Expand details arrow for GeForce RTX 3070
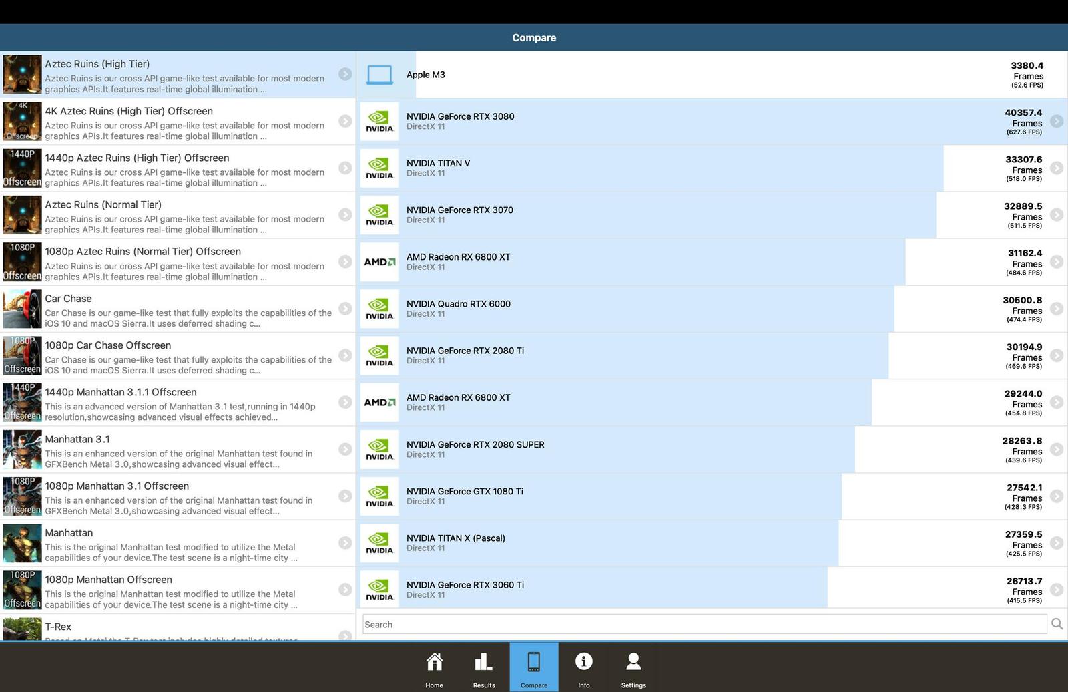Image resolution: width=1068 pixels, height=692 pixels. coord(1057,214)
